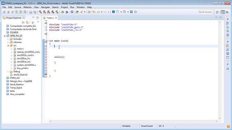Click Smart Insert in the status bar
232x130 pixels.
(x=147, y=126)
